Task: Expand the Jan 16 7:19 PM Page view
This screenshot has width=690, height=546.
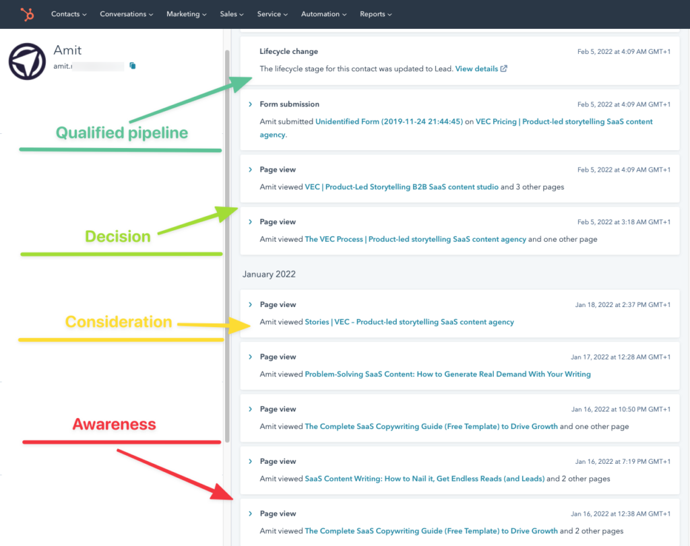Action: click(x=251, y=462)
